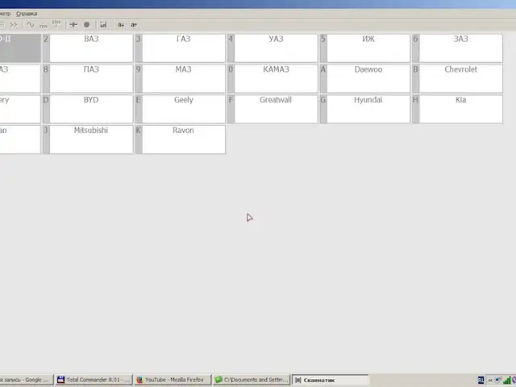
Task: Open C:\Documents and Settings taskbar window
Action: point(252,380)
